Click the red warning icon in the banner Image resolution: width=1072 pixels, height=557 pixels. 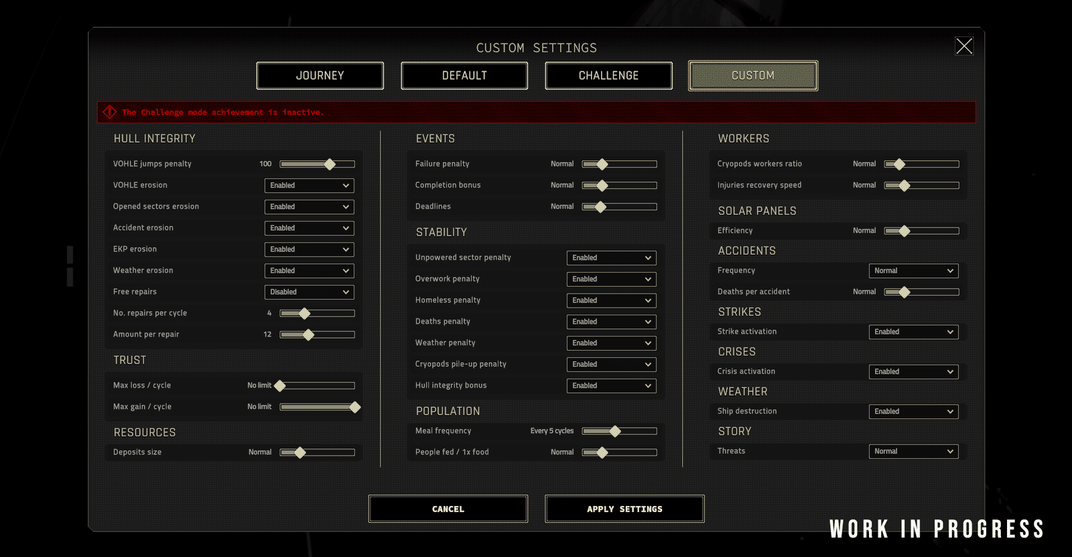click(110, 112)
